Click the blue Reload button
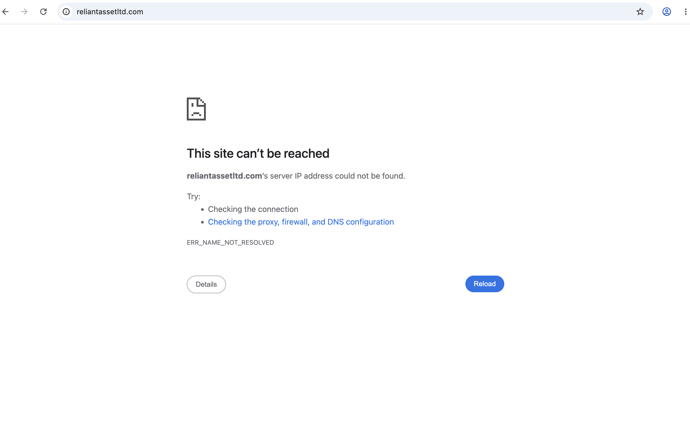 (484, 284)
